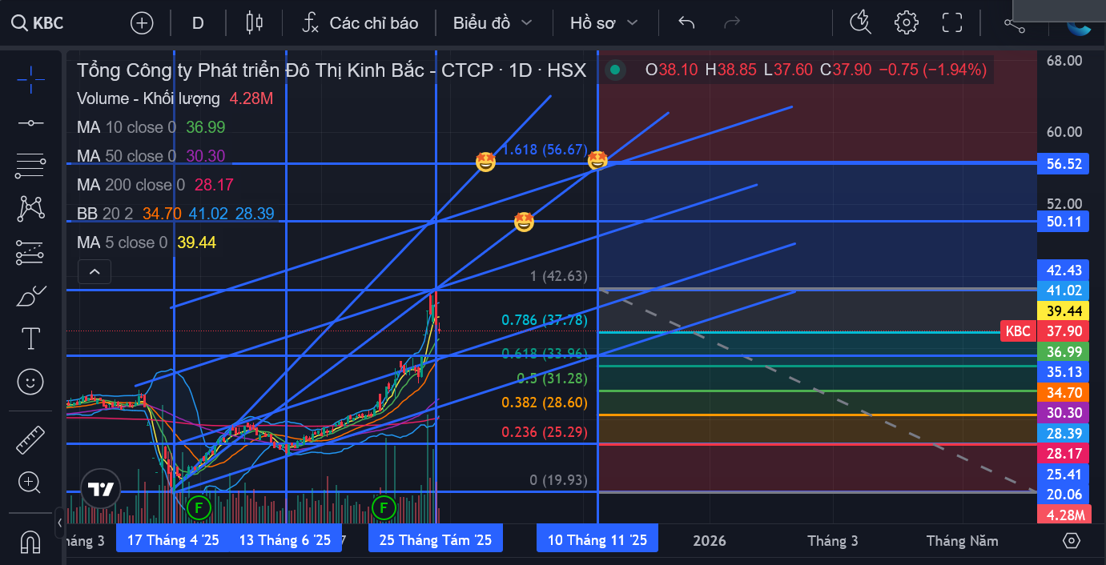Click the 10 Tháng 11 '25 date label

tap(597, 540)
